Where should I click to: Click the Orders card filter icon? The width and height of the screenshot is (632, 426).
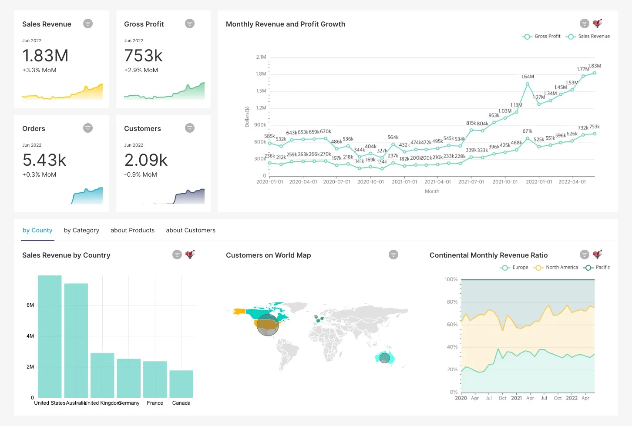88,128
